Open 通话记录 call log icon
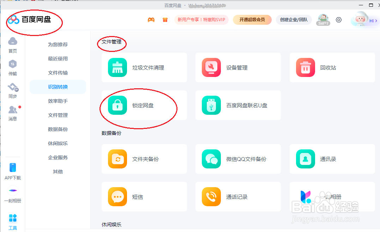The width and height of the screenshot is (380, 232). click(211, 197)
